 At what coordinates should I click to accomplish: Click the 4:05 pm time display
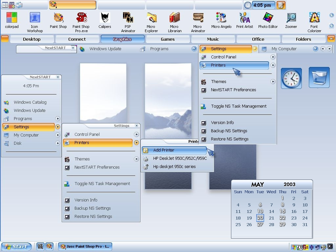coord(263,5)
